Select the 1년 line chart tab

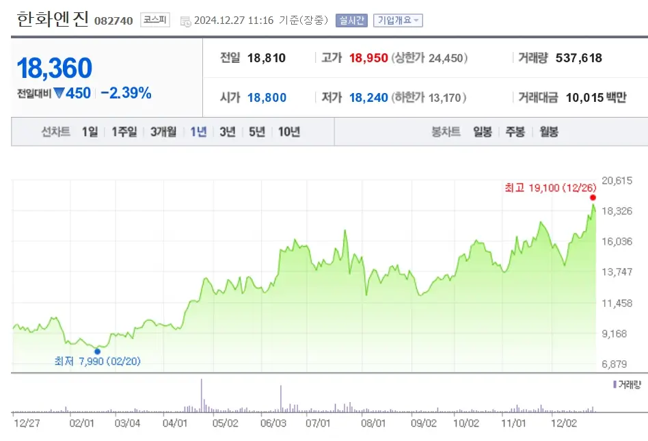click(198, 132)
